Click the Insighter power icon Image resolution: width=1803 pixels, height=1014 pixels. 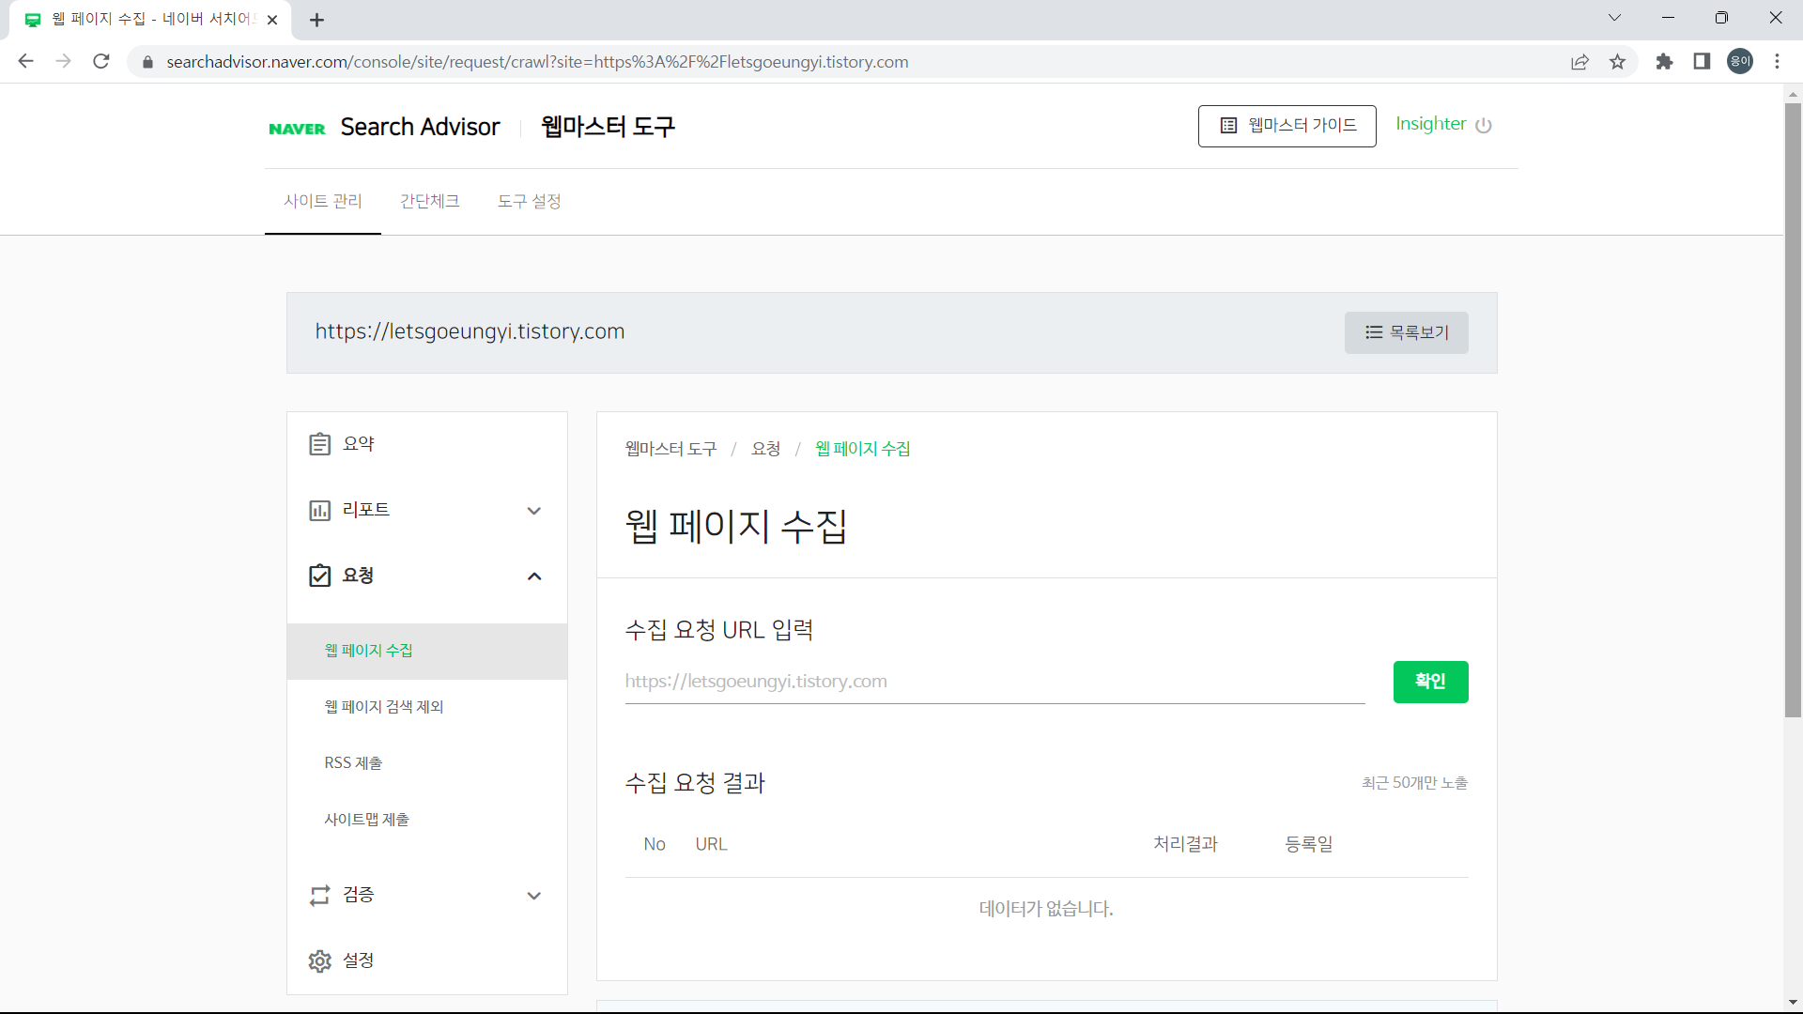point(1485,125)
